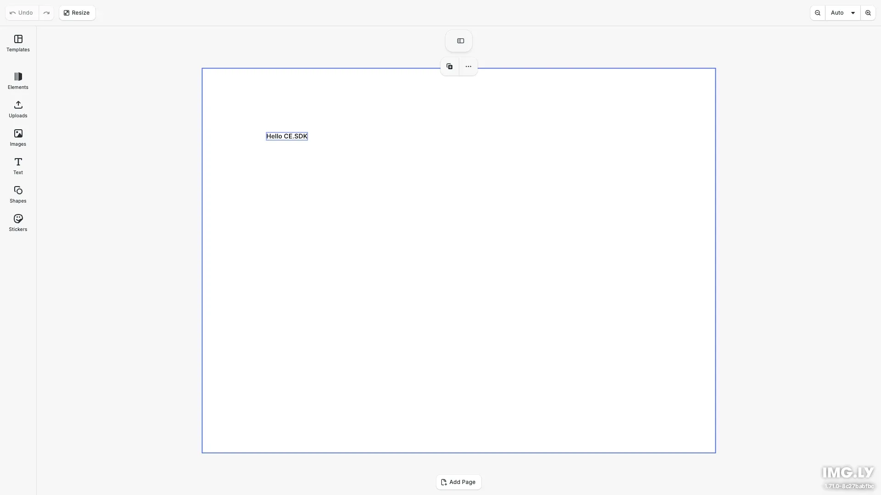Select the Text tool icon
The image size is (881, 495).
pos(17,165)
